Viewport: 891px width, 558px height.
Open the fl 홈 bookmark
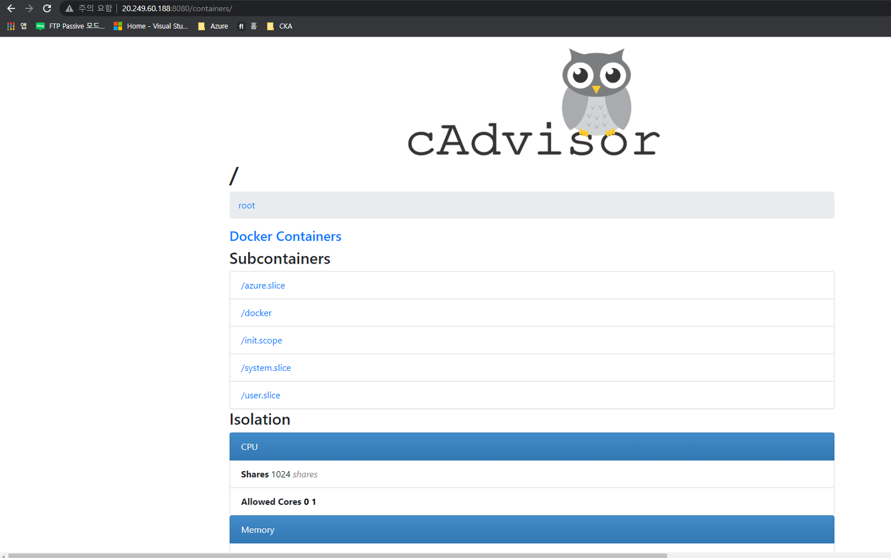[x=248, y=26]
